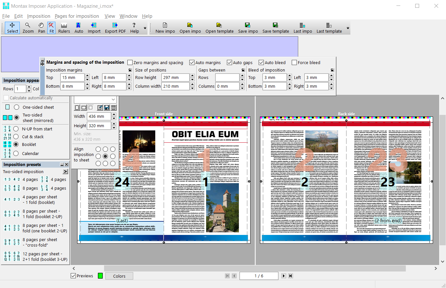Lock icon beside Gaps between
The height and width of the screenshot is (288, 446).
tap(243, 70)
